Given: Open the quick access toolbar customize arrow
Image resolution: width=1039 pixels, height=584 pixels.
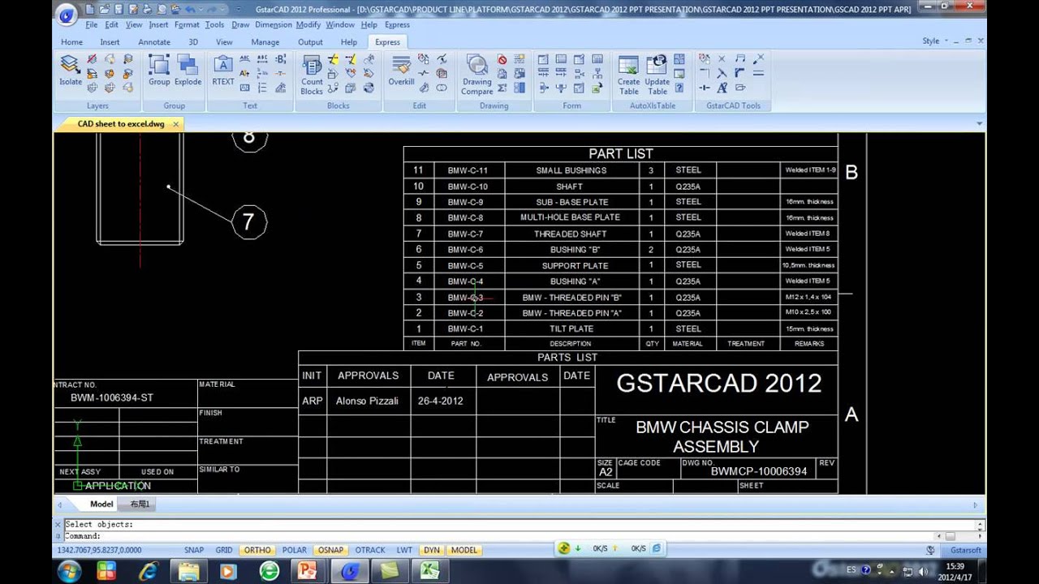Looking at the screenshot, I should coord(237,9).
